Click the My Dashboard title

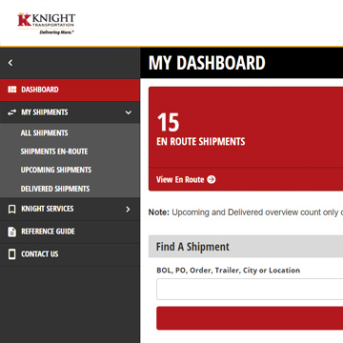pyautogui.click(x=207, y=63)
